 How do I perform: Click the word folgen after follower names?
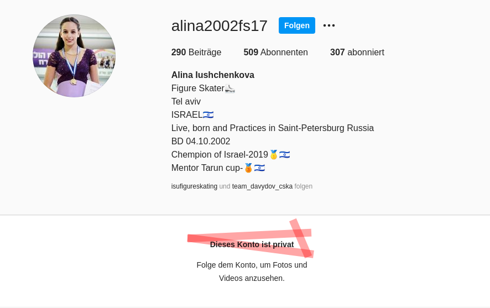coord(304,186)
